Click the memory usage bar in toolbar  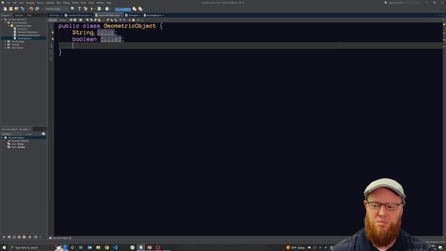click(x=123, y=9)
